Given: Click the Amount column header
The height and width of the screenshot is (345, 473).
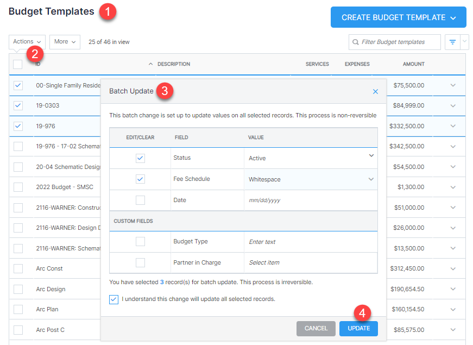Looking at the screenshot, I should coord(414,64).
